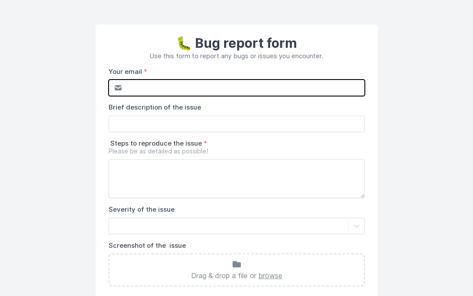Click the "Brief description of the issue" label
Viewport: 473px width, 296px height.
tap(155, 107)
